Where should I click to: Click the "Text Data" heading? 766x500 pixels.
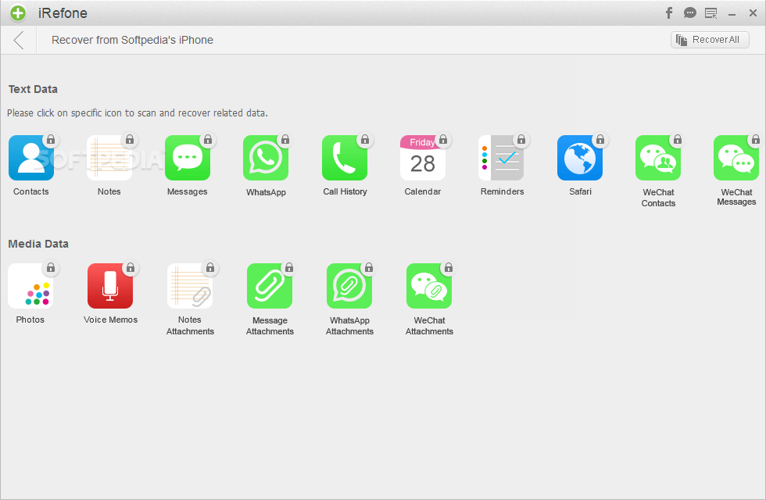pyautogui.click(x=33, y=89)
